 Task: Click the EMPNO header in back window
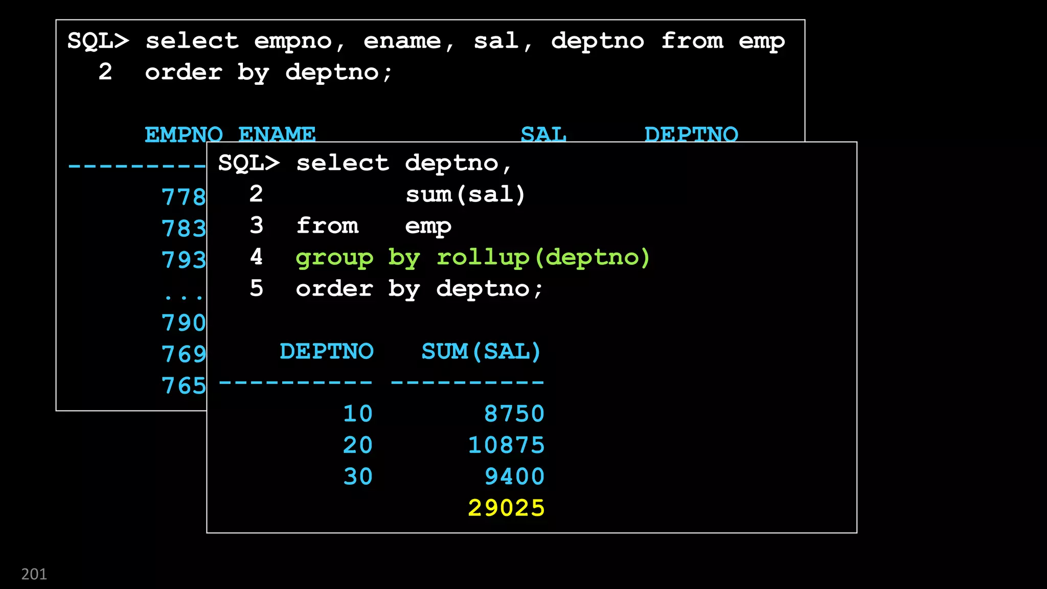184,135
